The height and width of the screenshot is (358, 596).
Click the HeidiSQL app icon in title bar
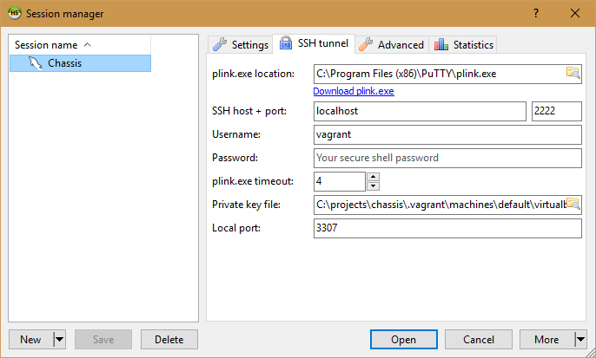tap(15, 13)
